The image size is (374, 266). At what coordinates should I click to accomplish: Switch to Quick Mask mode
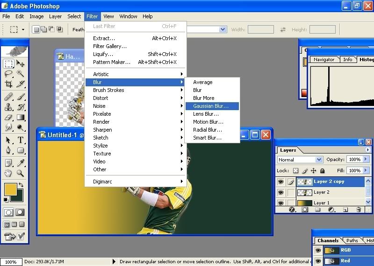click(x=20, y=212)
